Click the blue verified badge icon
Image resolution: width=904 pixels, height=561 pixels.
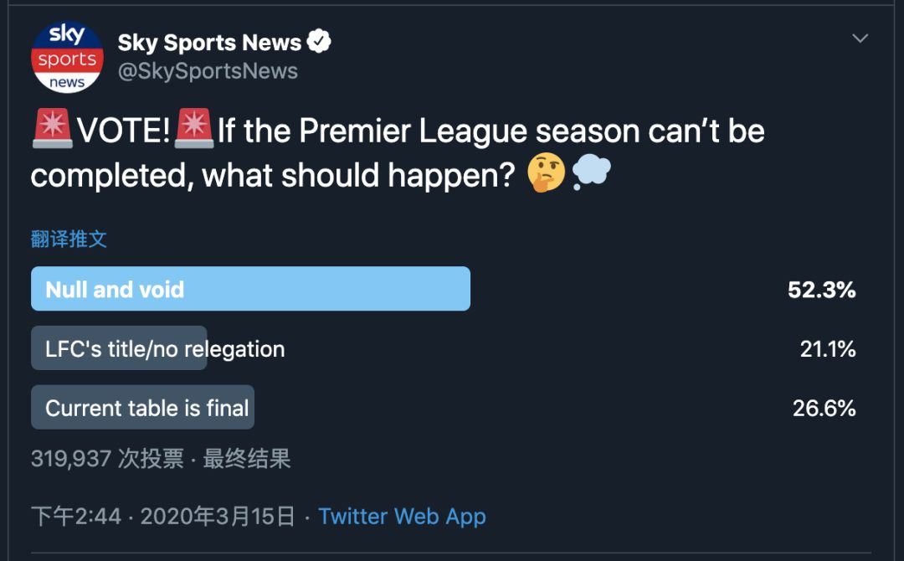(x=320, y=41)
